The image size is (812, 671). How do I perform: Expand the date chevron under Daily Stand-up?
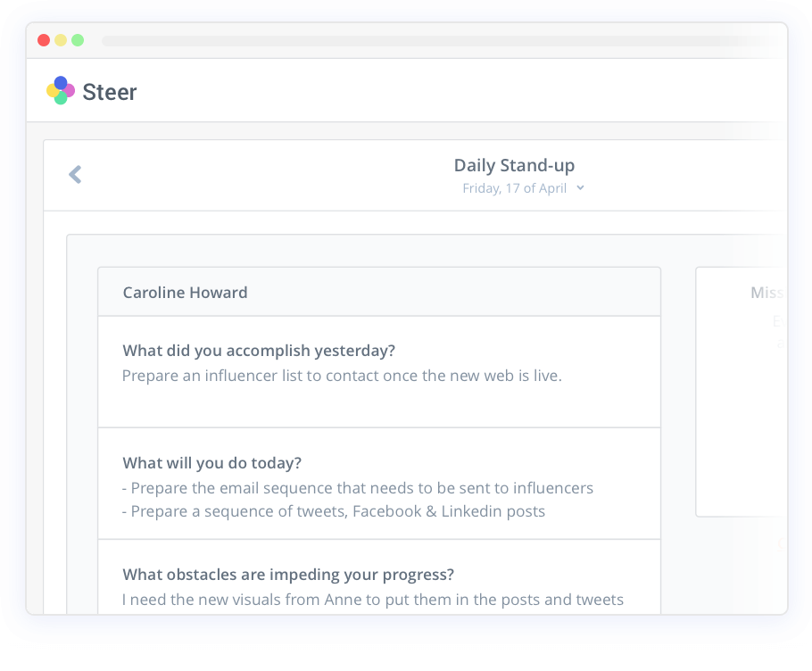pyautogui.click(x=581, y=188)
